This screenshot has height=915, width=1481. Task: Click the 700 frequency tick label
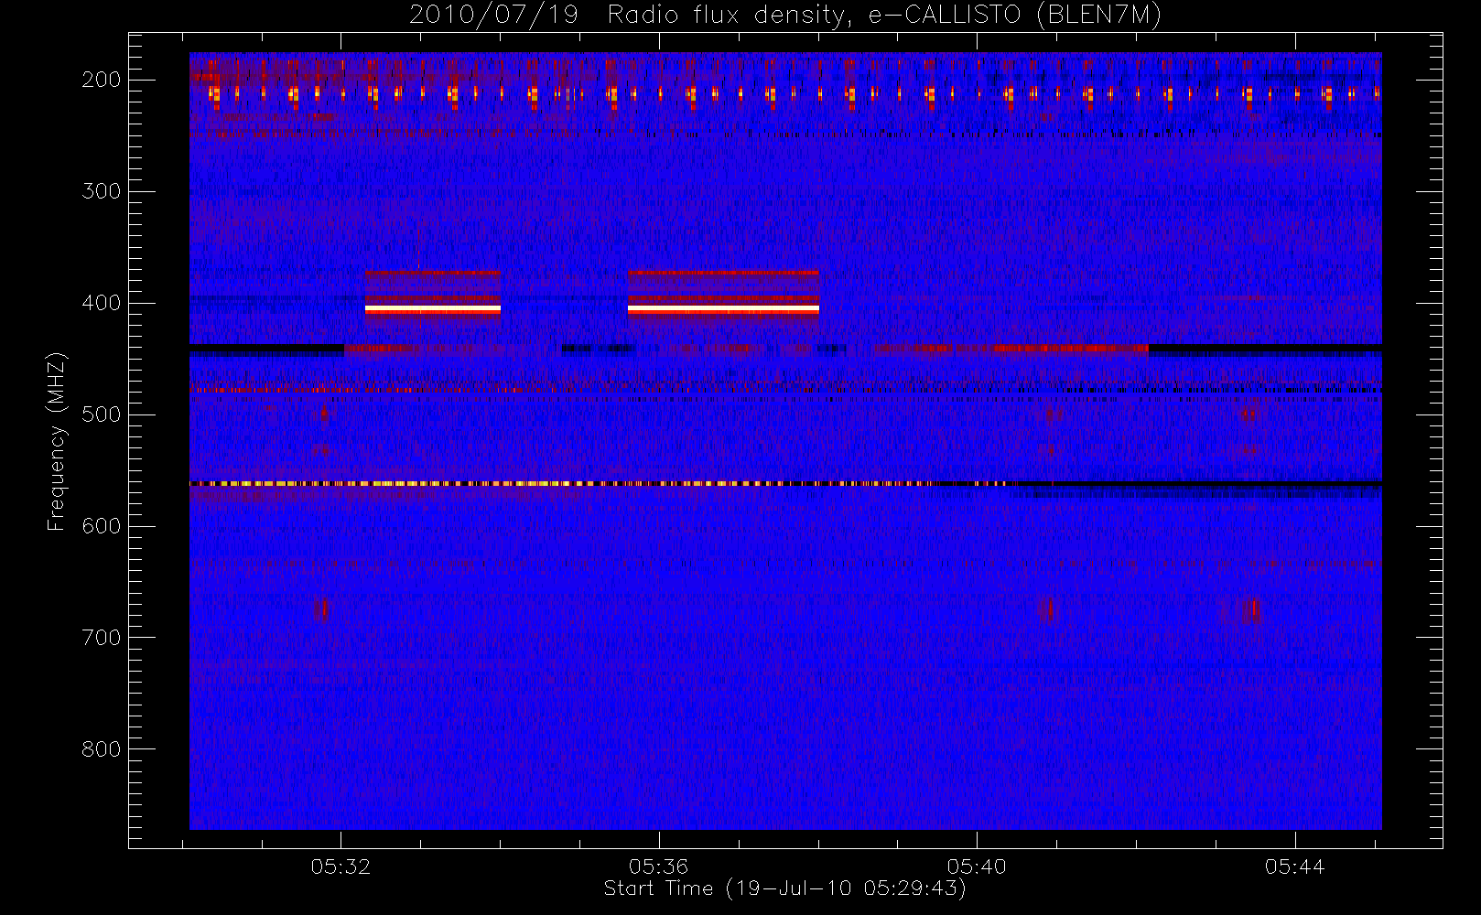[102, 638]
